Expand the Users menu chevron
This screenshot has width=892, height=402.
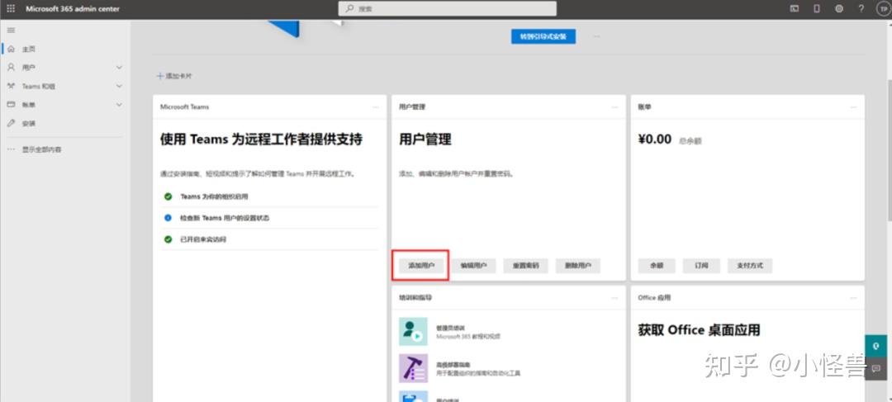pos(119,67)
